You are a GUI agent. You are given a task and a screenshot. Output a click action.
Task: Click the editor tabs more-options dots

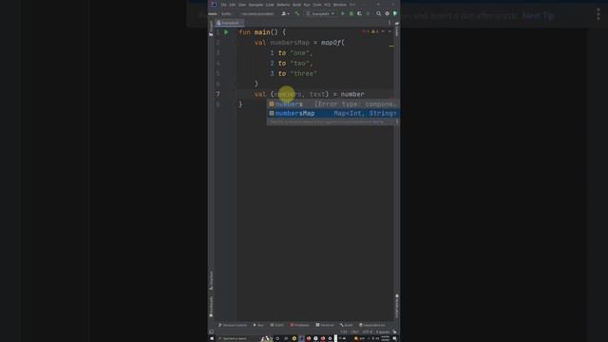389,23
